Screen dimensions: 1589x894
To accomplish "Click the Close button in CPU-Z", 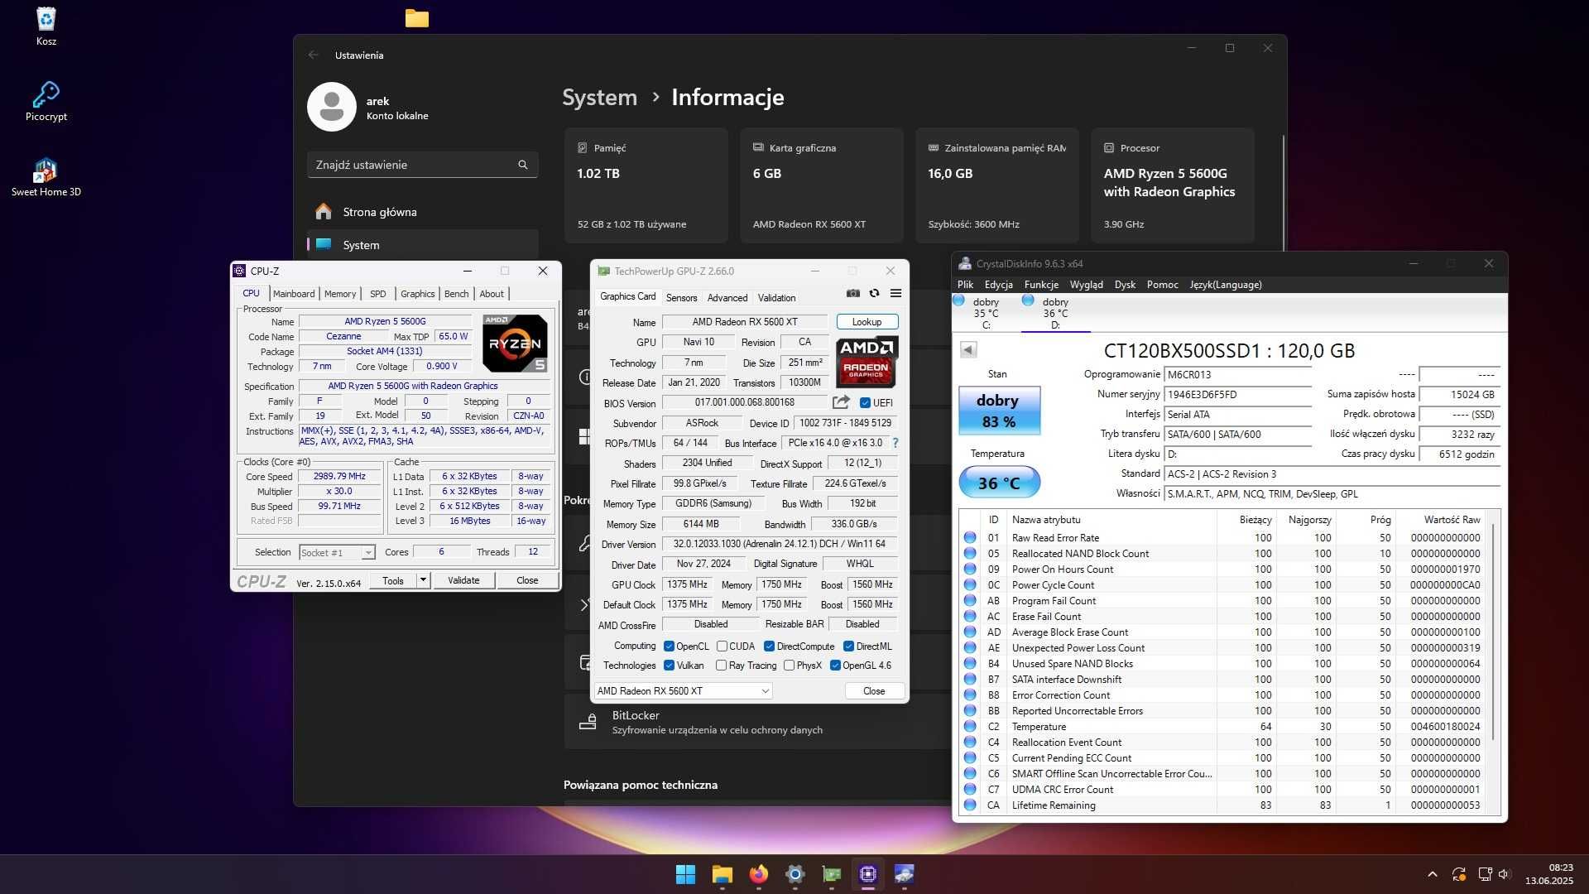I will pyautogui.click(x=527, y=580).
